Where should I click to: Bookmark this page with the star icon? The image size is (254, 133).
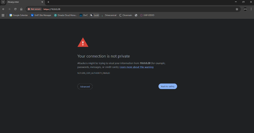point(237,9)
